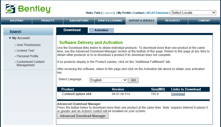The height and width of the screenshot is (127, 221).
Task: Click the Links to Download column header
Action: 186,89
